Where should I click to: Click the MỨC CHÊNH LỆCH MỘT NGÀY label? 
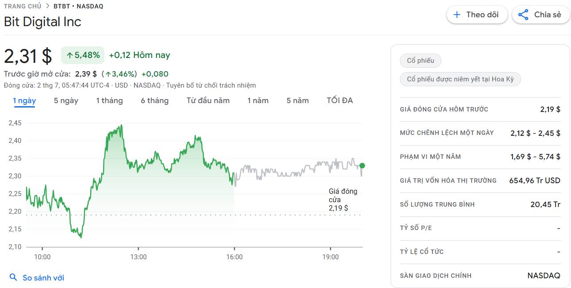(x=447, y=133)
